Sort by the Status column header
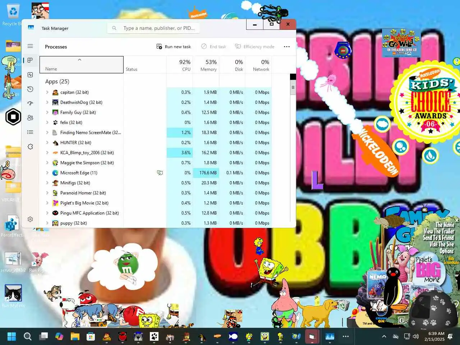460x345 pixels. pos(145,65)
